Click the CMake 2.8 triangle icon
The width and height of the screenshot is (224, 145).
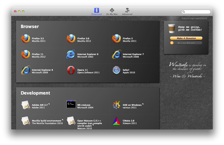[116, 121]
